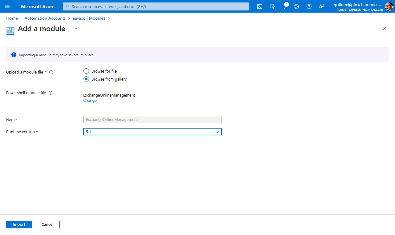Expand the portal hamburger menu
Viewport: 395px width, 235px height.
(7, 6)
